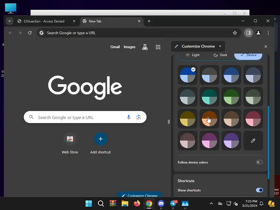Choose the purple color theme swatch

[231, 141]
